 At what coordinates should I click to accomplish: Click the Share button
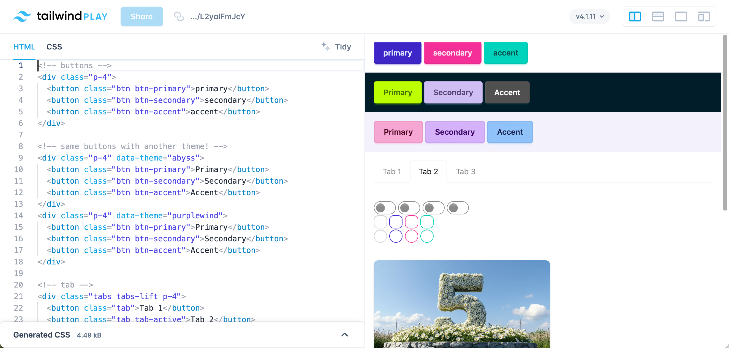point(142,16)
